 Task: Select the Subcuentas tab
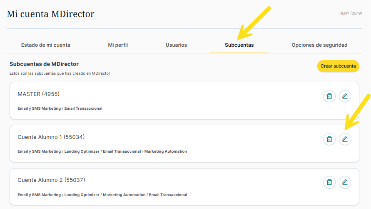(x=239, y=45)
